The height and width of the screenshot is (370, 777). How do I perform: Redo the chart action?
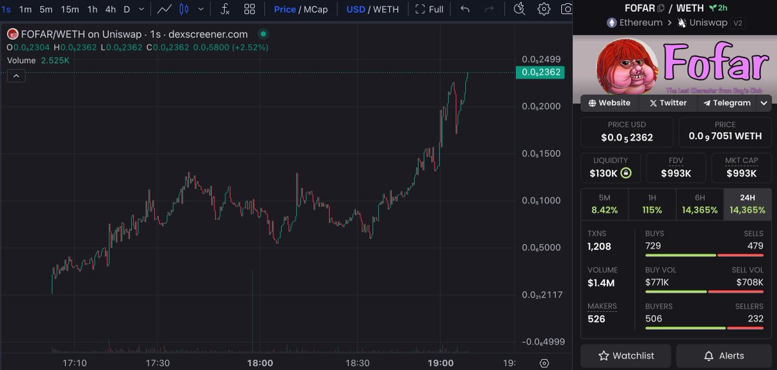click(490, 9)
